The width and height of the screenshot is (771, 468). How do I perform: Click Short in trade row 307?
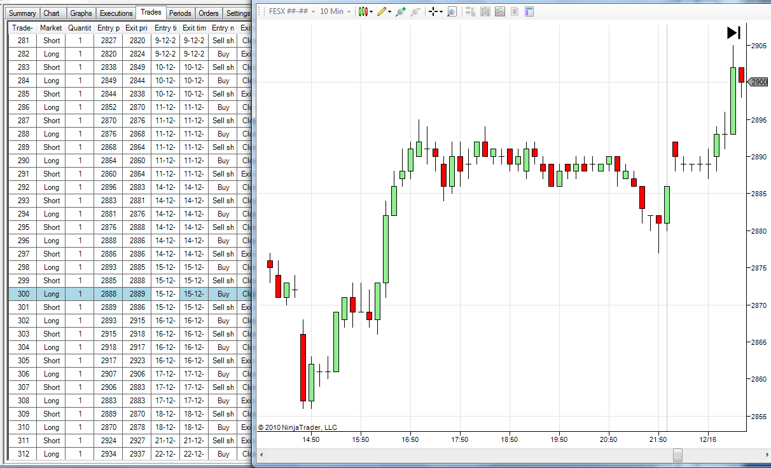point(52,387)
